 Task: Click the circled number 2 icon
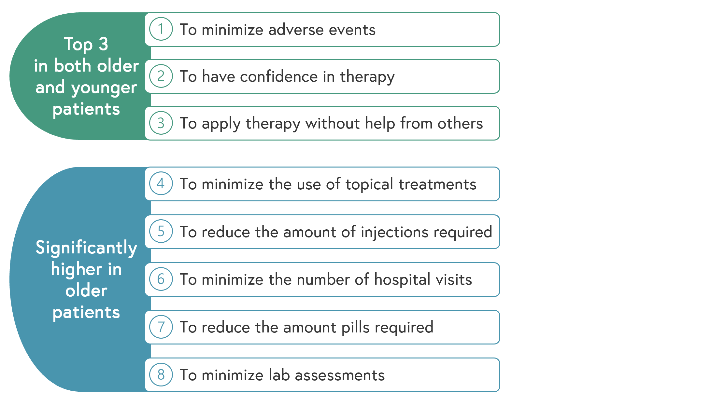[x=161, y=76]
